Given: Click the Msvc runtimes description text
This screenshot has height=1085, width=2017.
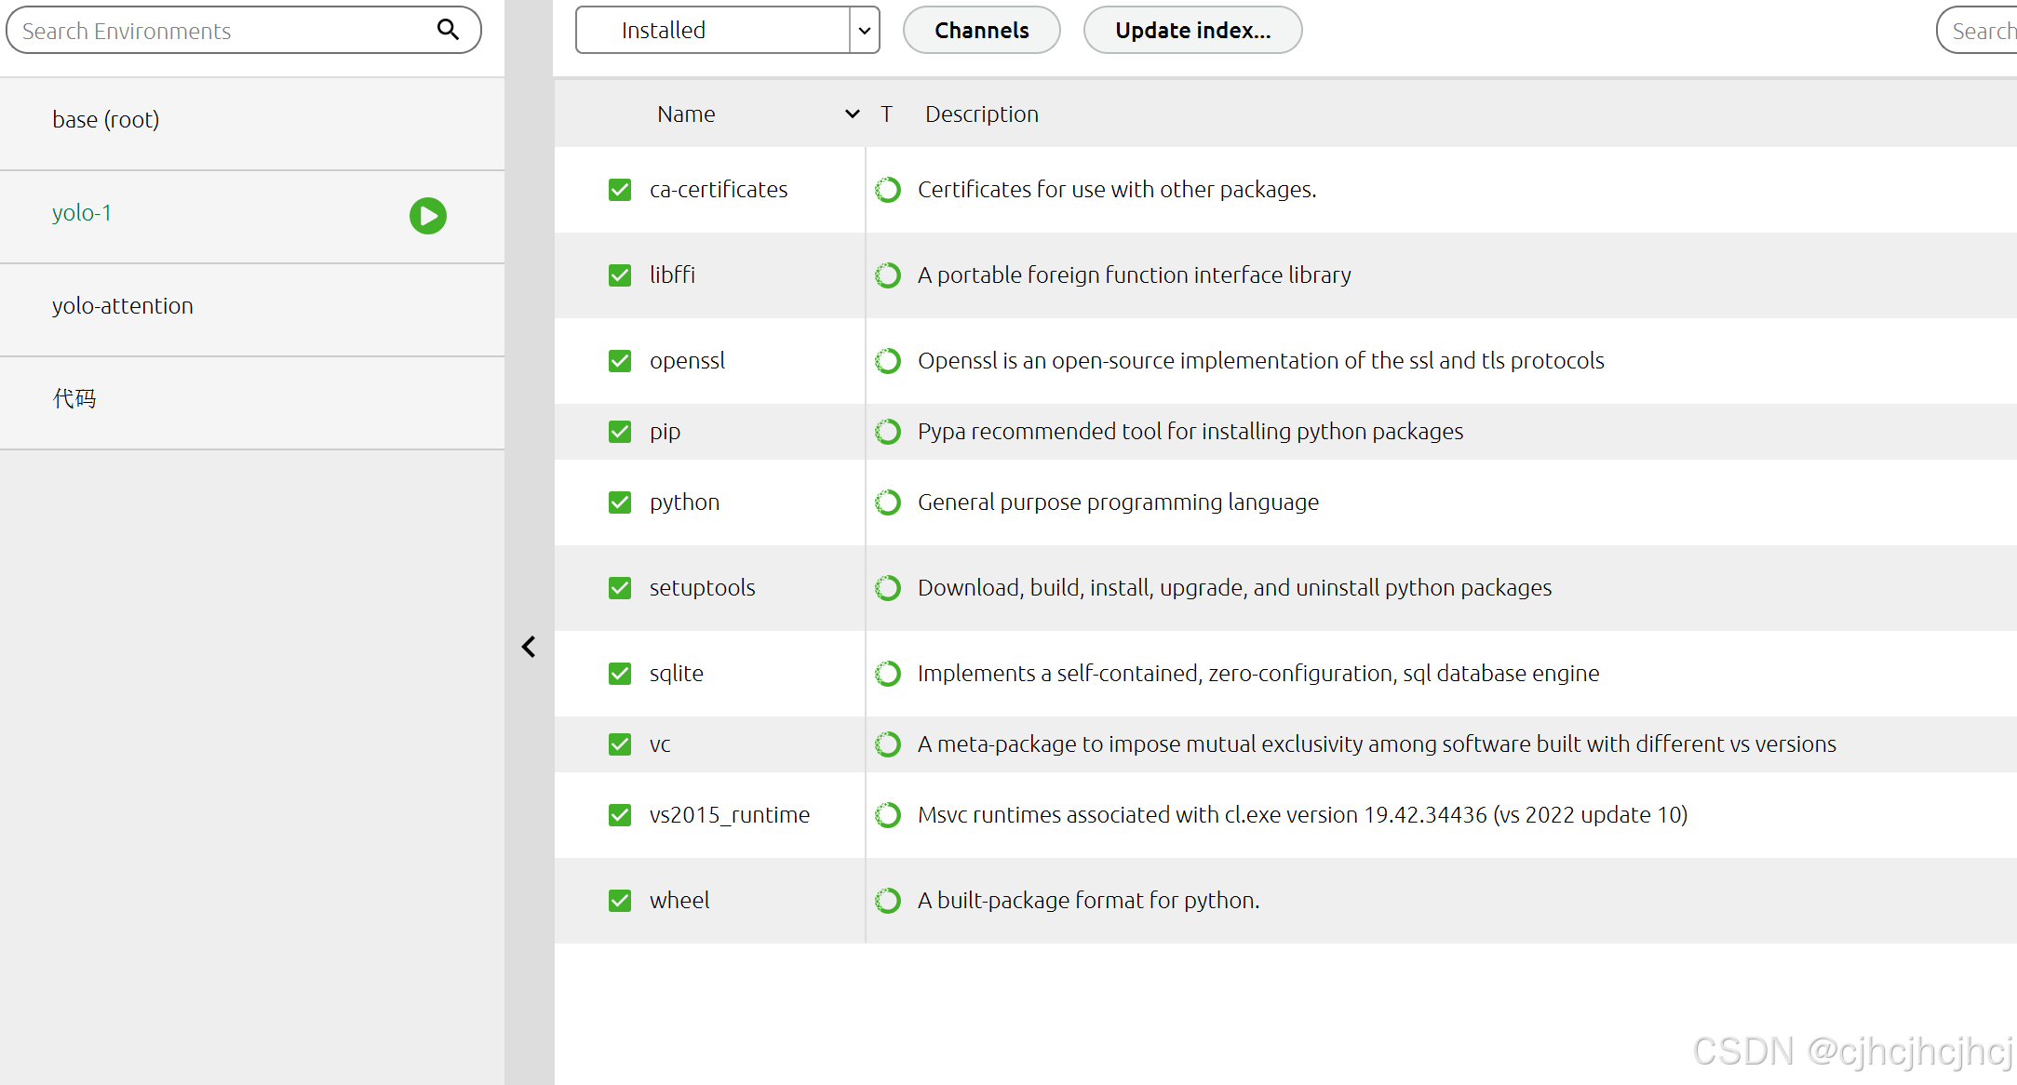Looking at the screenshot, I should [x=1302, y=815].
